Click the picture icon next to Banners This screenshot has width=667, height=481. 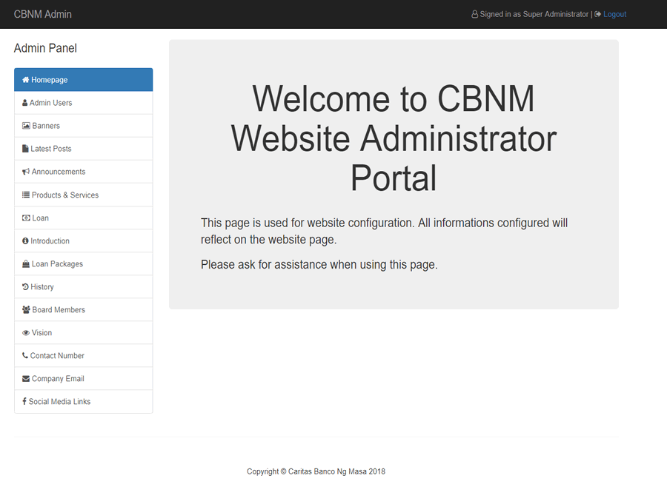coord(26,126)
